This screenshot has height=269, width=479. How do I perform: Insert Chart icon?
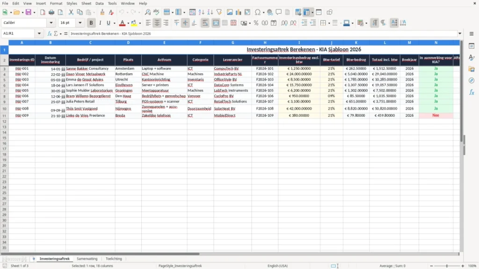click(239, 12)
